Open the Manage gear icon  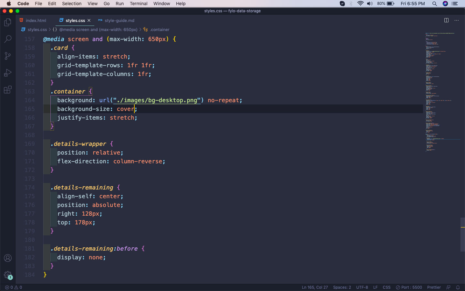coord(8,275)
